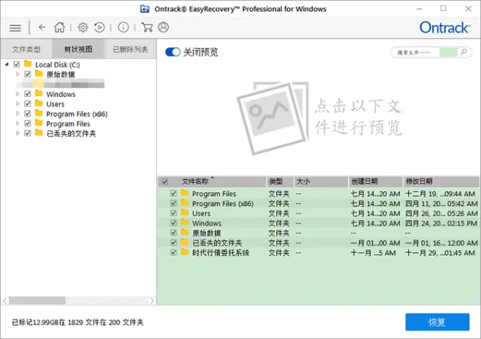Click the folder icon of Users in the file list
The image size is (481, 339).
click(x=184, y=213)
